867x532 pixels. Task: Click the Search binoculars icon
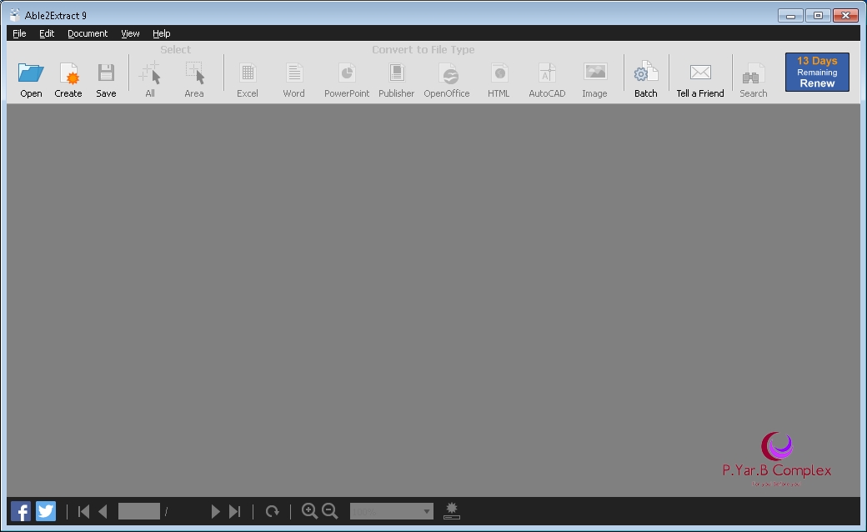click(753, 73)
